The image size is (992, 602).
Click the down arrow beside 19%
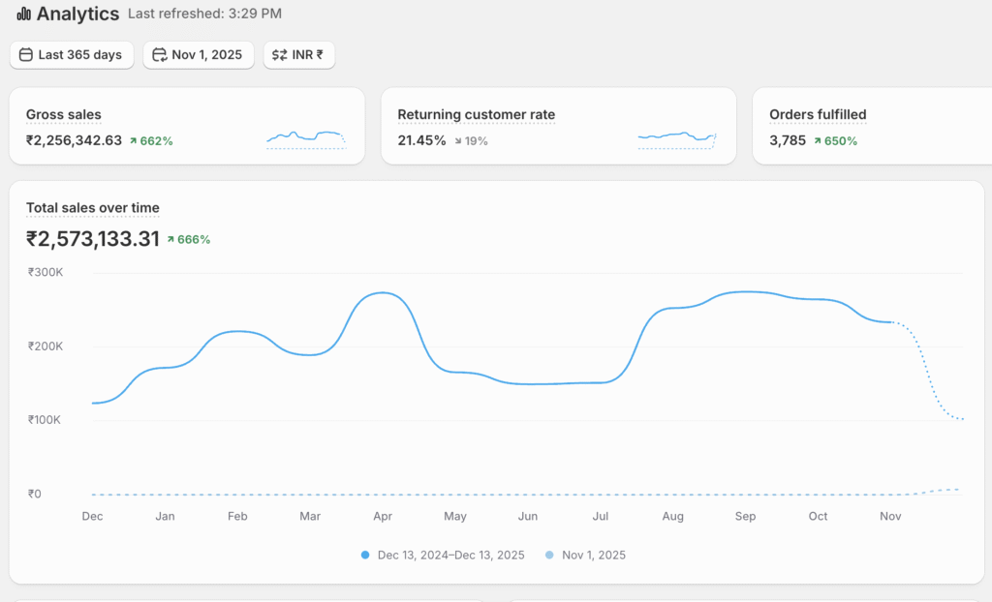[457, 141]
